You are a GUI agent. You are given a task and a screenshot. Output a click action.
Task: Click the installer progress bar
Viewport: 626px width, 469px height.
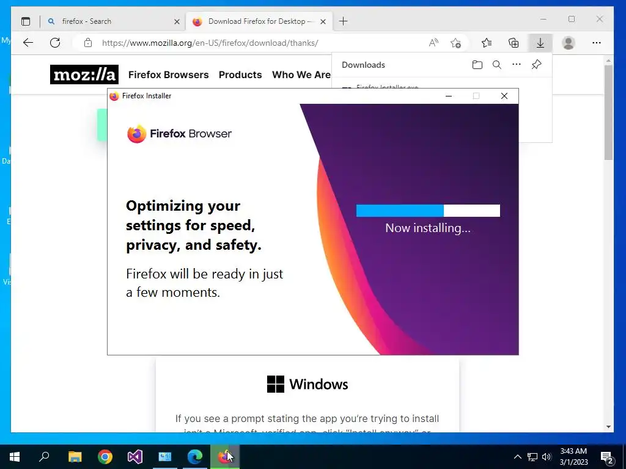click(428, 211)
